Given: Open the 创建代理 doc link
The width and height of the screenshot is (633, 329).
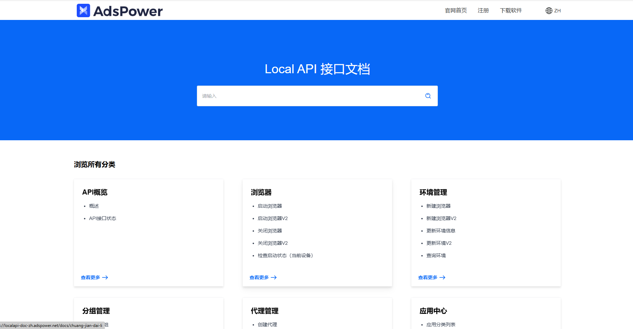Looking at the screenshot, I should tap(267, 325).
